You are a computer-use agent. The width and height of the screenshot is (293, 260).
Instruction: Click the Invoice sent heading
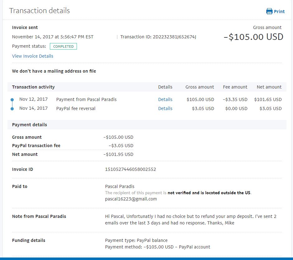click(x=25, y=27)
